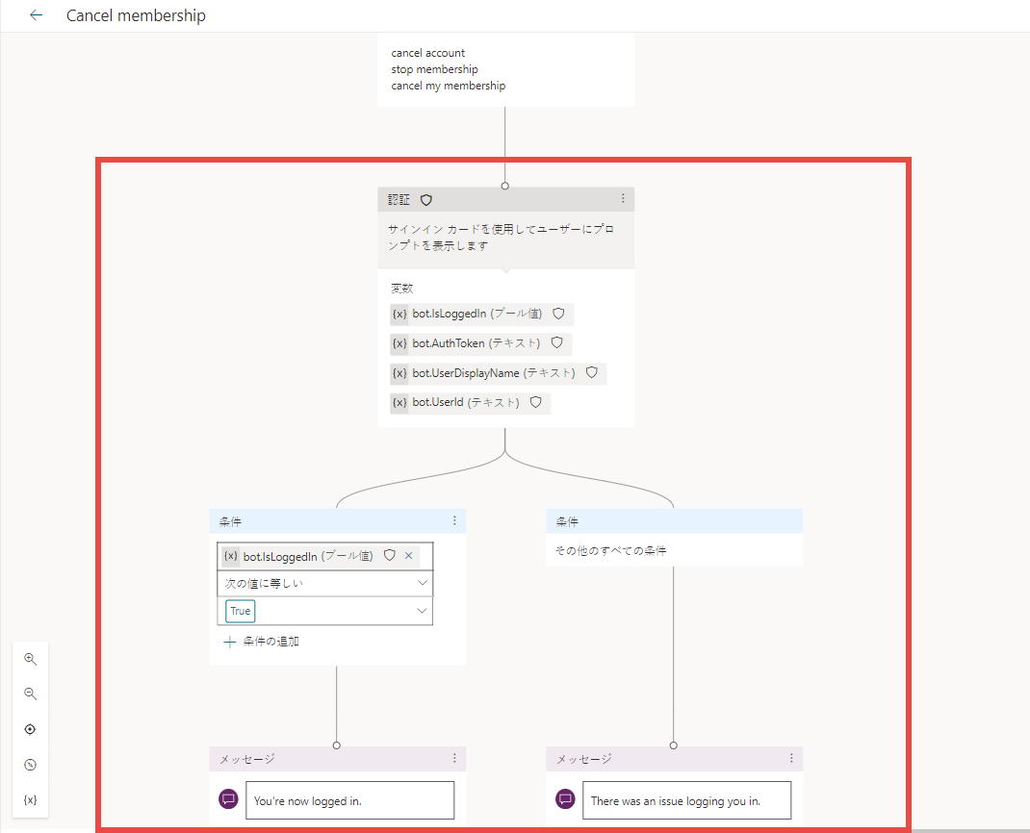Zoom in on the authoring canvas
The height and width of the screenshot is (833, 1030).
[30, 659]
